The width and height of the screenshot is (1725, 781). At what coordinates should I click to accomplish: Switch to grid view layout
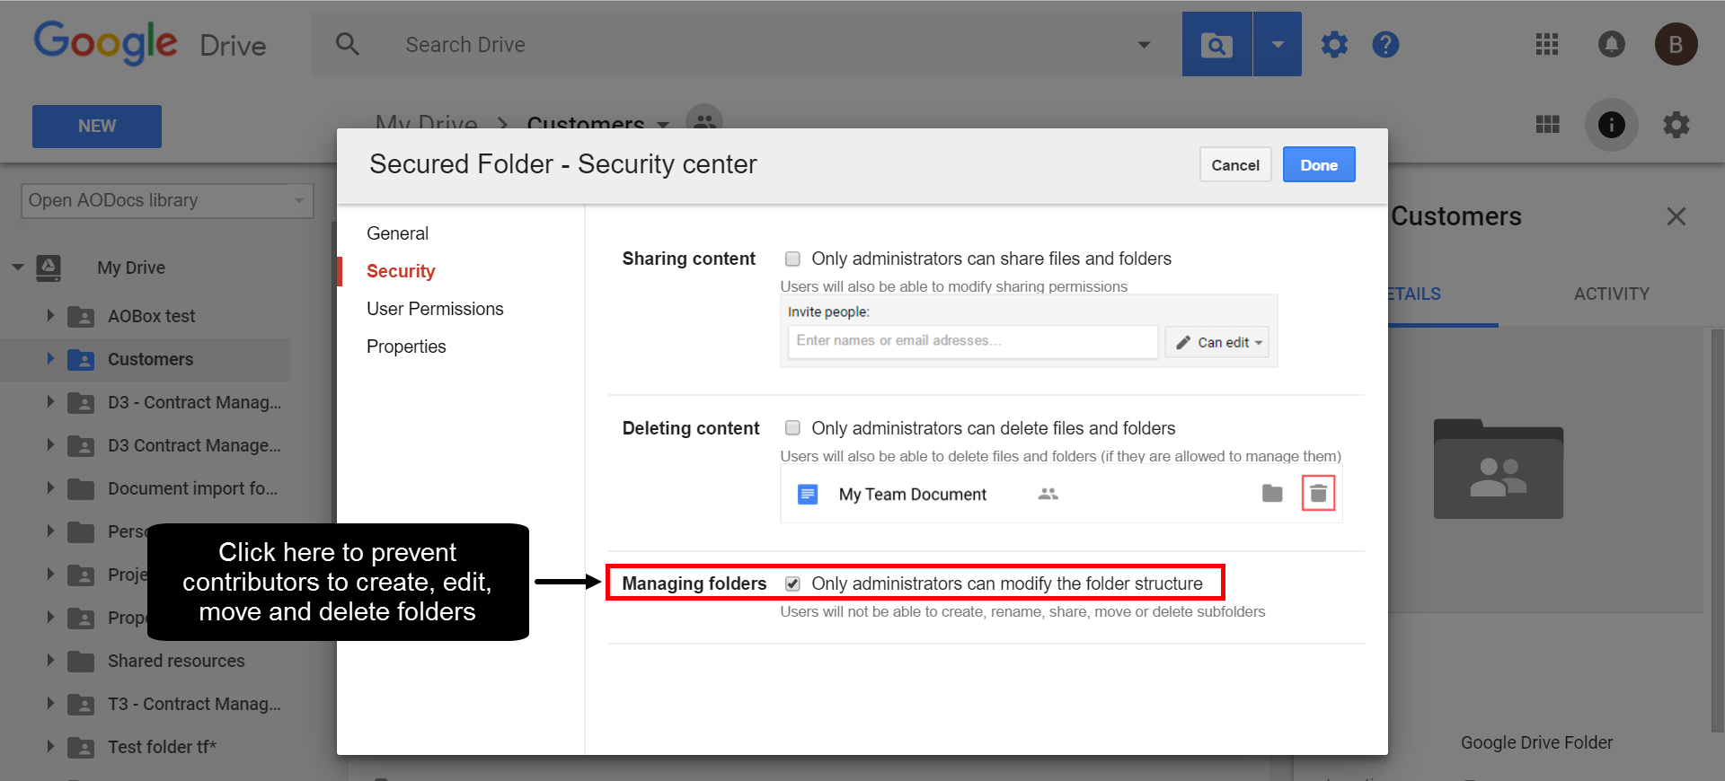[1547, 124]
